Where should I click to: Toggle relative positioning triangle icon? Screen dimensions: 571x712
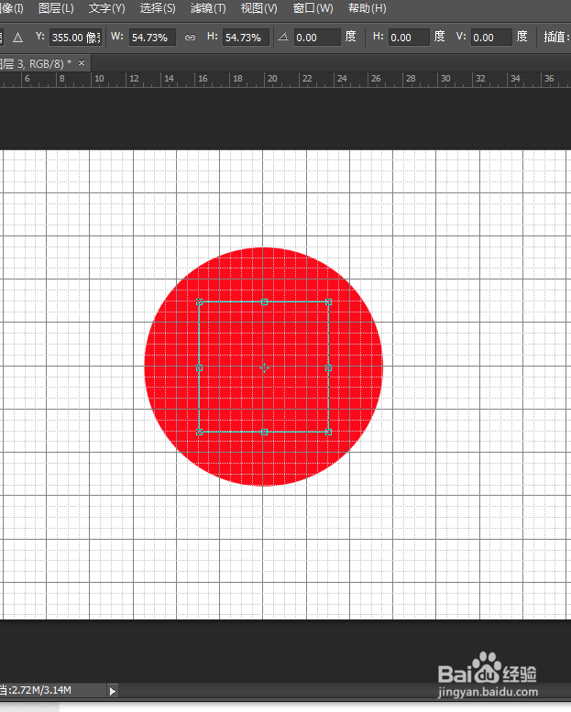click(x=17, y=38)
